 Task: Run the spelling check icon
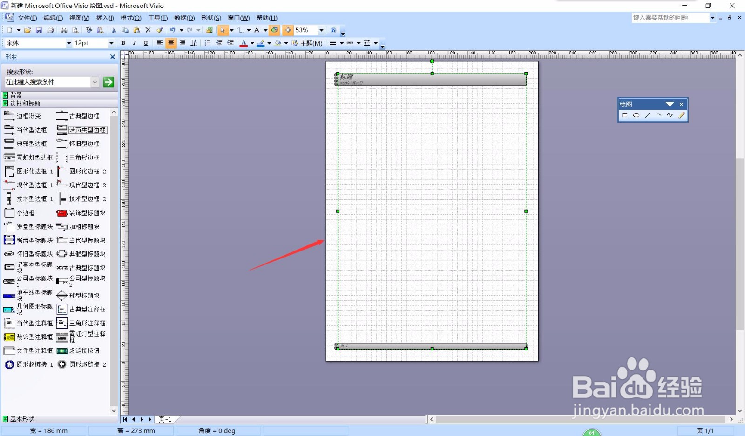[x=89, y=30]
